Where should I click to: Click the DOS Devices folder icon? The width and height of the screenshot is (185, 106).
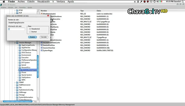click(x=20, y=52)
